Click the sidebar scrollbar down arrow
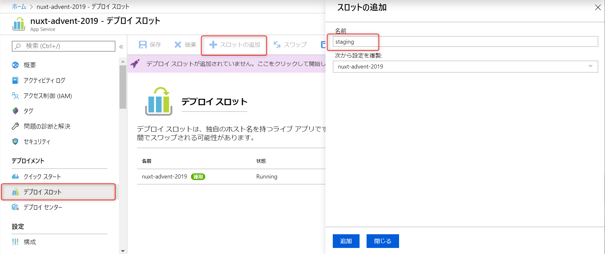The height and width of the screenshot is (254, 605). pos(123,251)
